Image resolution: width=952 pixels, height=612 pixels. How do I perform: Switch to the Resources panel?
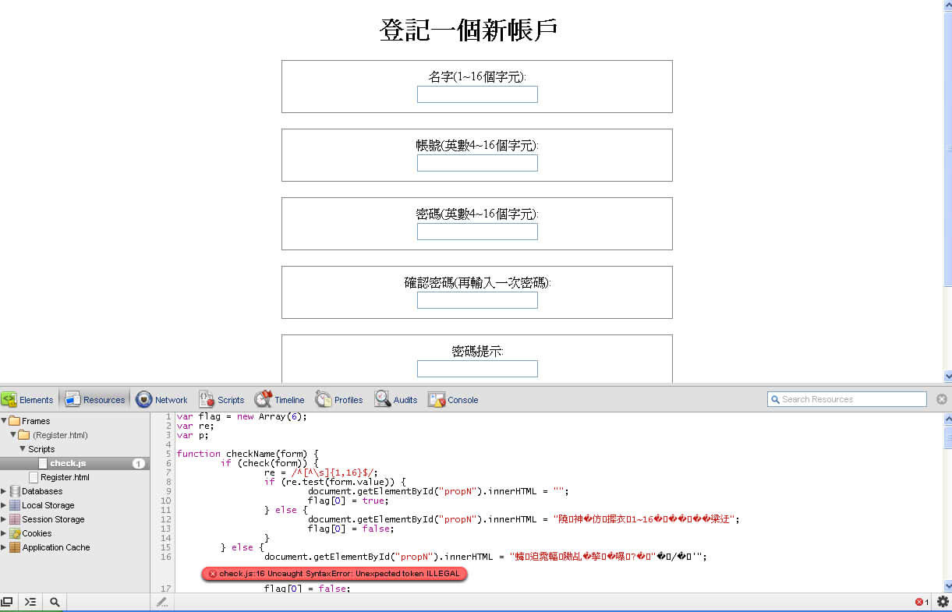pyautogui.click(x=94, y=400)
